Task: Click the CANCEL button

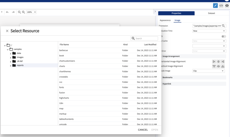Action: (143, 130)
